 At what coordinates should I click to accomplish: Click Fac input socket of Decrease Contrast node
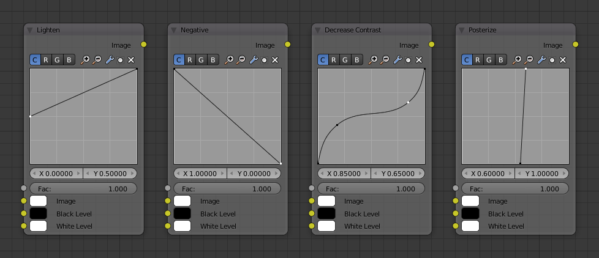click(312, 188)
